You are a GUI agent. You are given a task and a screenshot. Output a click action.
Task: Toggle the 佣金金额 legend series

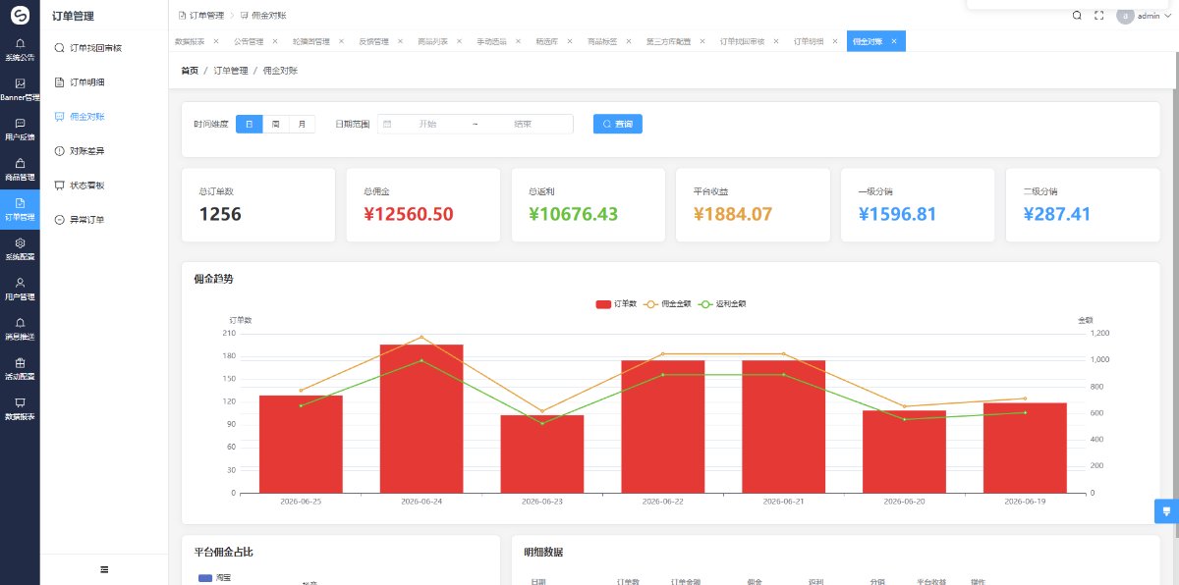[668, 304]
